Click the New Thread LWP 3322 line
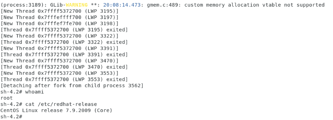Image resolution: width=333 pixels, height=120 pixels. [x=59, y=36]
